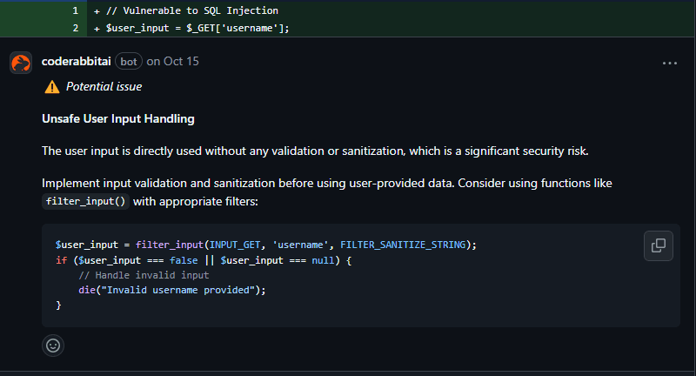Click the "on Oct 15" comment timestamp

(172, 62)
